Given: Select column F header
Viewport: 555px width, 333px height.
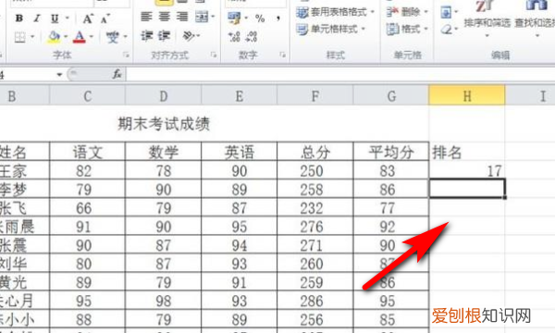Looking at the screenshot, I should click(315, 96).
